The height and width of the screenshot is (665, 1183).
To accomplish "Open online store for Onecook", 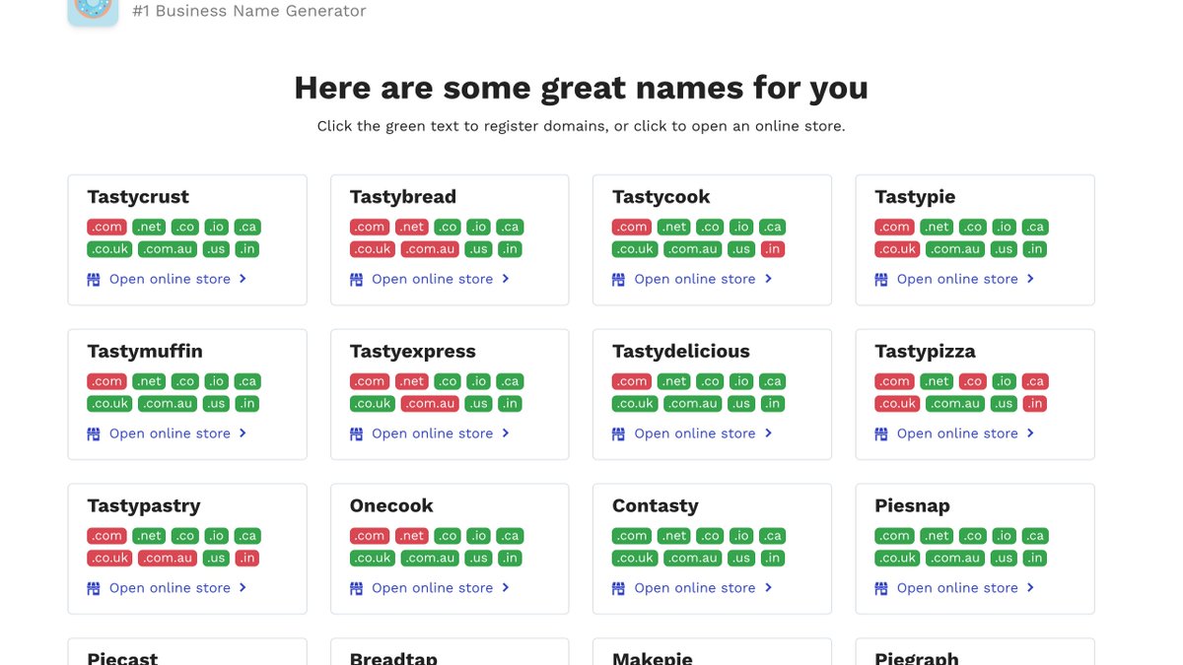I will [x=430, y=588].
